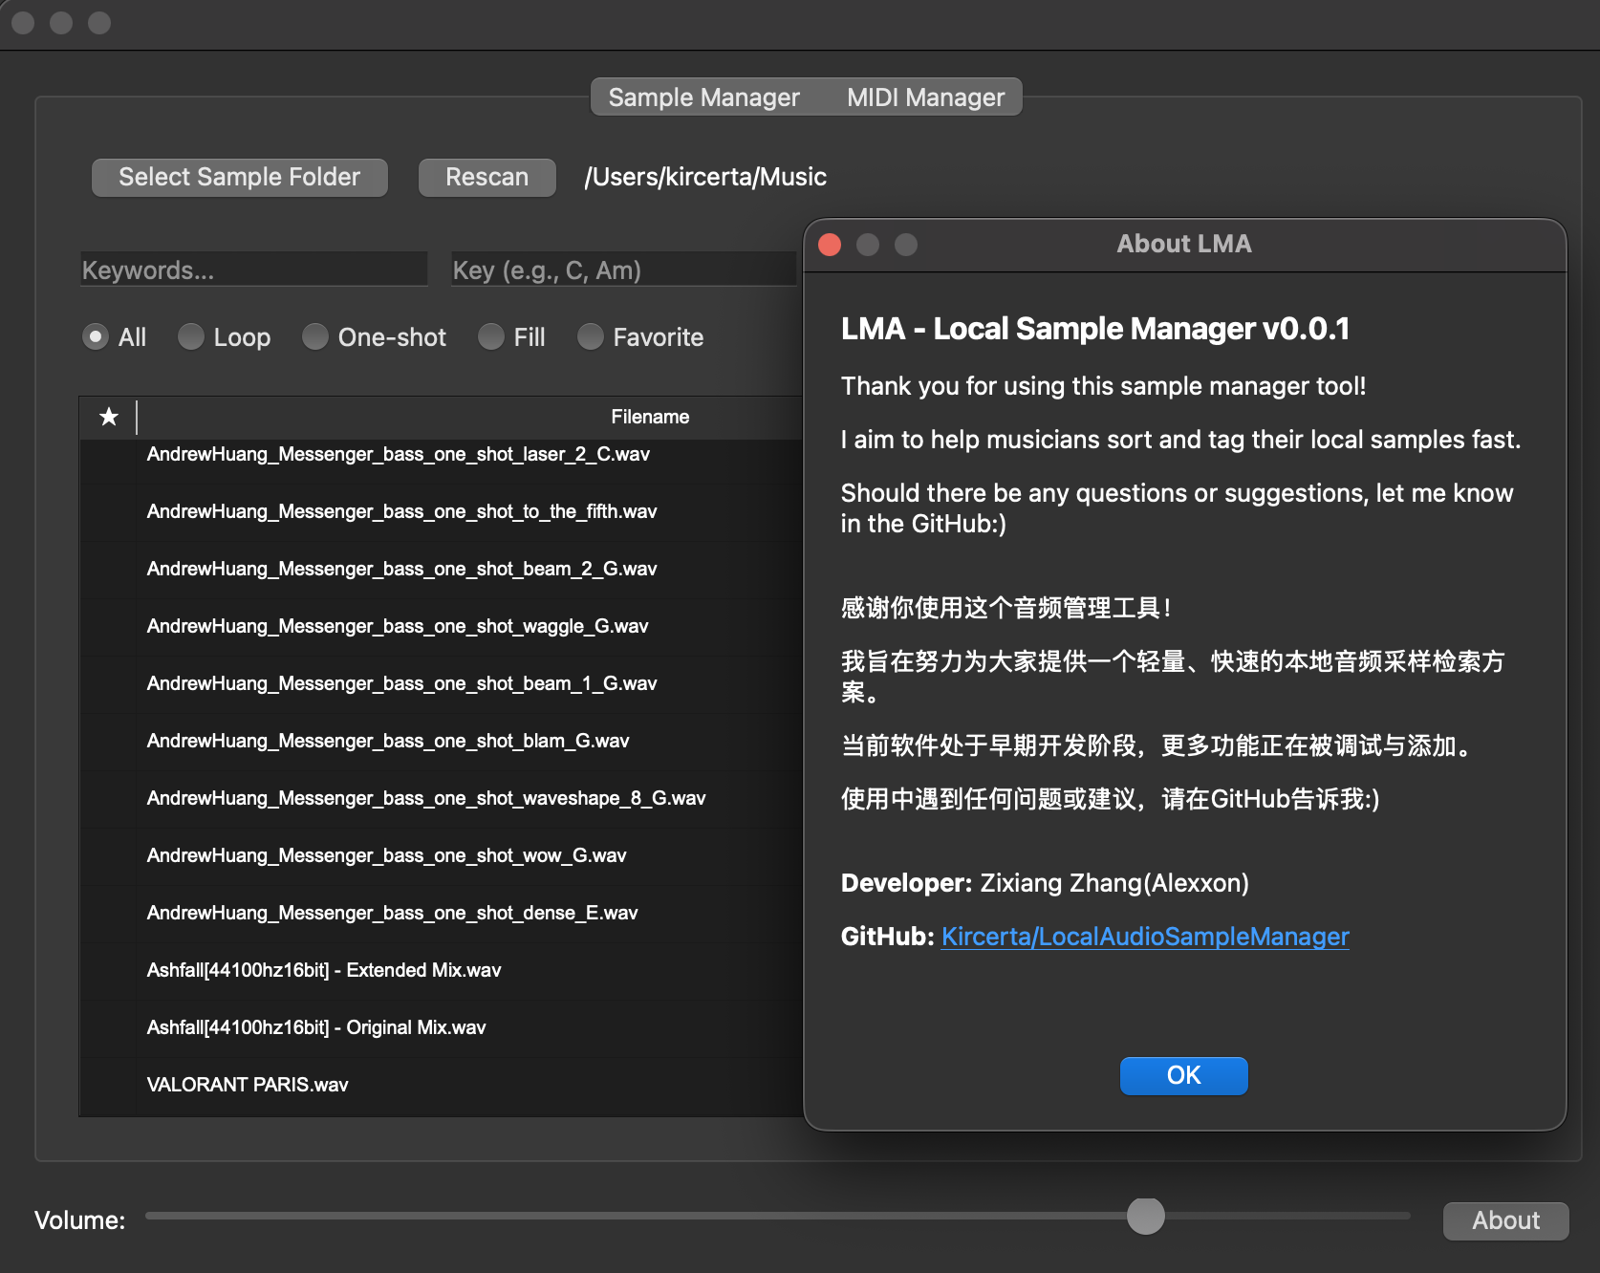The height and width of the screenshot is (1273, 1600).
Task: Click the Select Sample Folder button
Action: tap(239, 178)
